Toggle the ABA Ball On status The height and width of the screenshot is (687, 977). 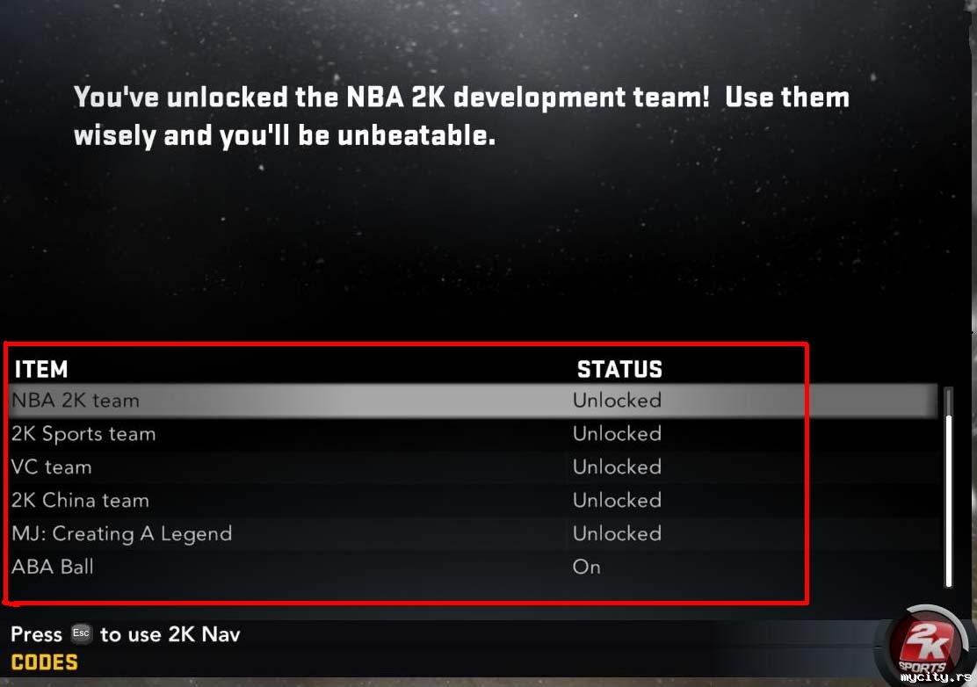(586, 567)
